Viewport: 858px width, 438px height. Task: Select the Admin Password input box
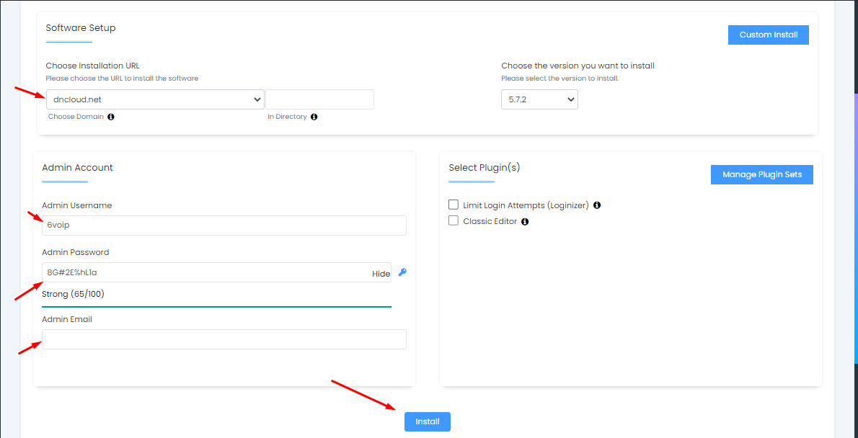point(205,272)
